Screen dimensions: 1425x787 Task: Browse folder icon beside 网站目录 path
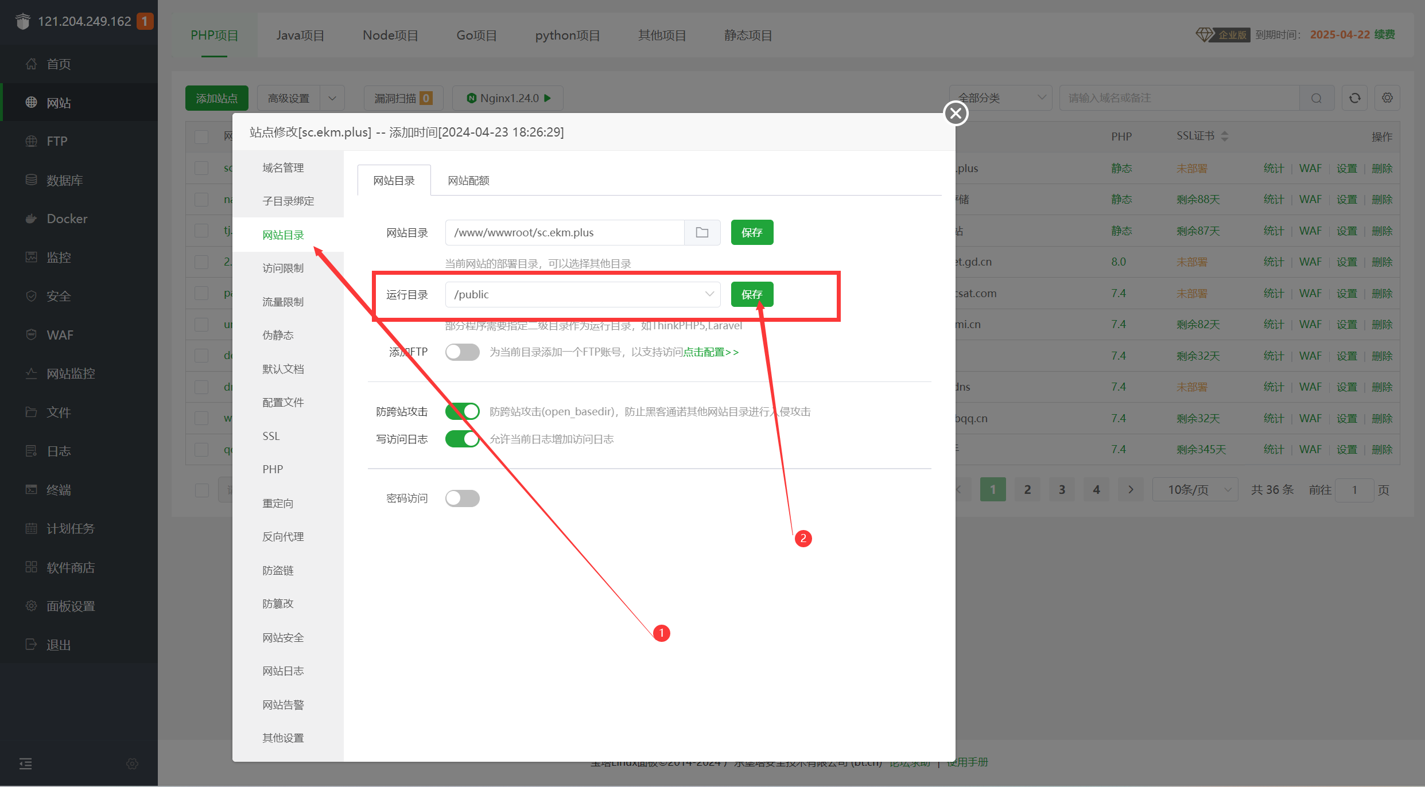click(702, 232)
